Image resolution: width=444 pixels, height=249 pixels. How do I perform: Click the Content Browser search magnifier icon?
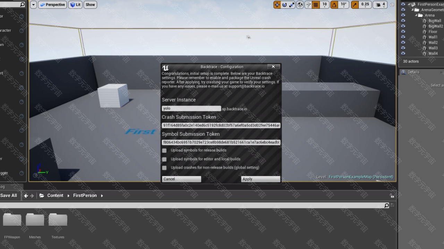click(387, 205)
